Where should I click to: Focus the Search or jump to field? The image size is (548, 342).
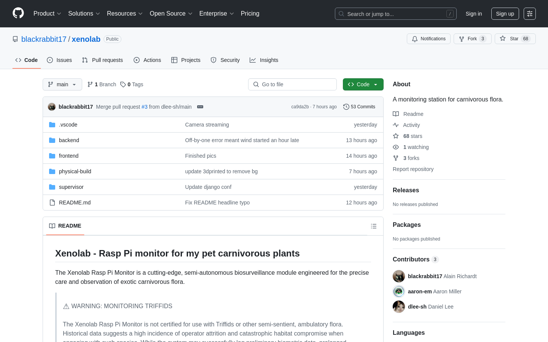[396, 14]
